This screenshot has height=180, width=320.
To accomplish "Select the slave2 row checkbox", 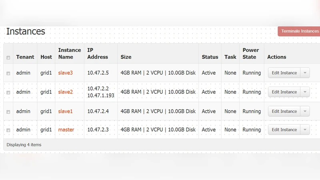I will tap(8, 92).
